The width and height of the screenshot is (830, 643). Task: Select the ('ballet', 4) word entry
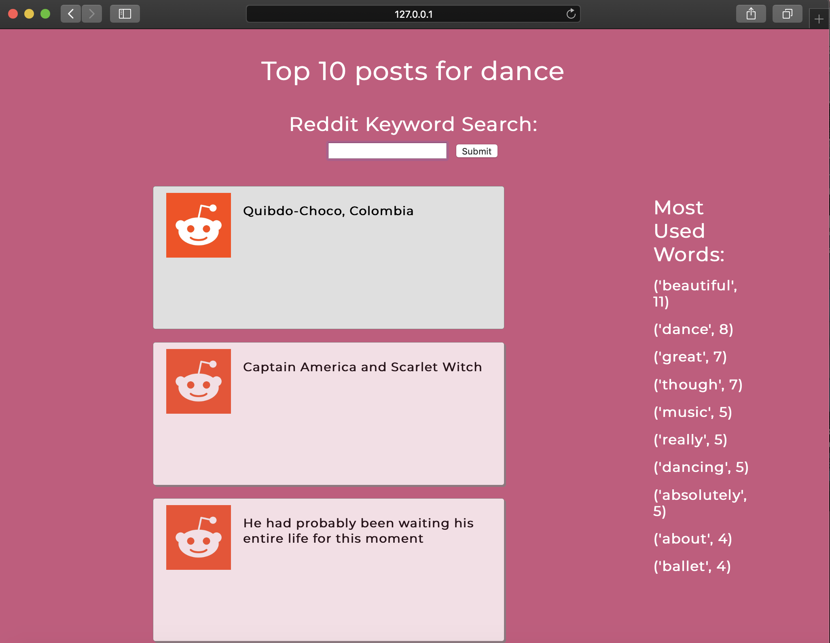pyautogui.click(x=692, y=566)
